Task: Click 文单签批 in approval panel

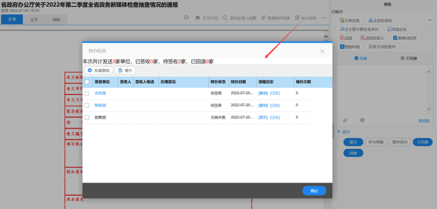Action: (349, 21)
